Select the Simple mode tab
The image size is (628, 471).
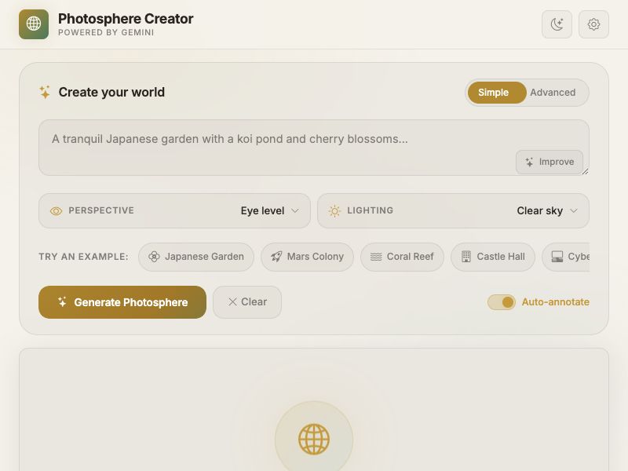(496, 92)
